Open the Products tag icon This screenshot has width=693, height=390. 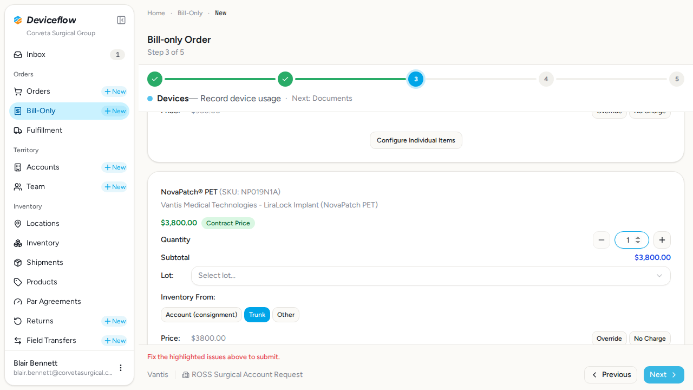pyautogui.click(x=18, y=282)
